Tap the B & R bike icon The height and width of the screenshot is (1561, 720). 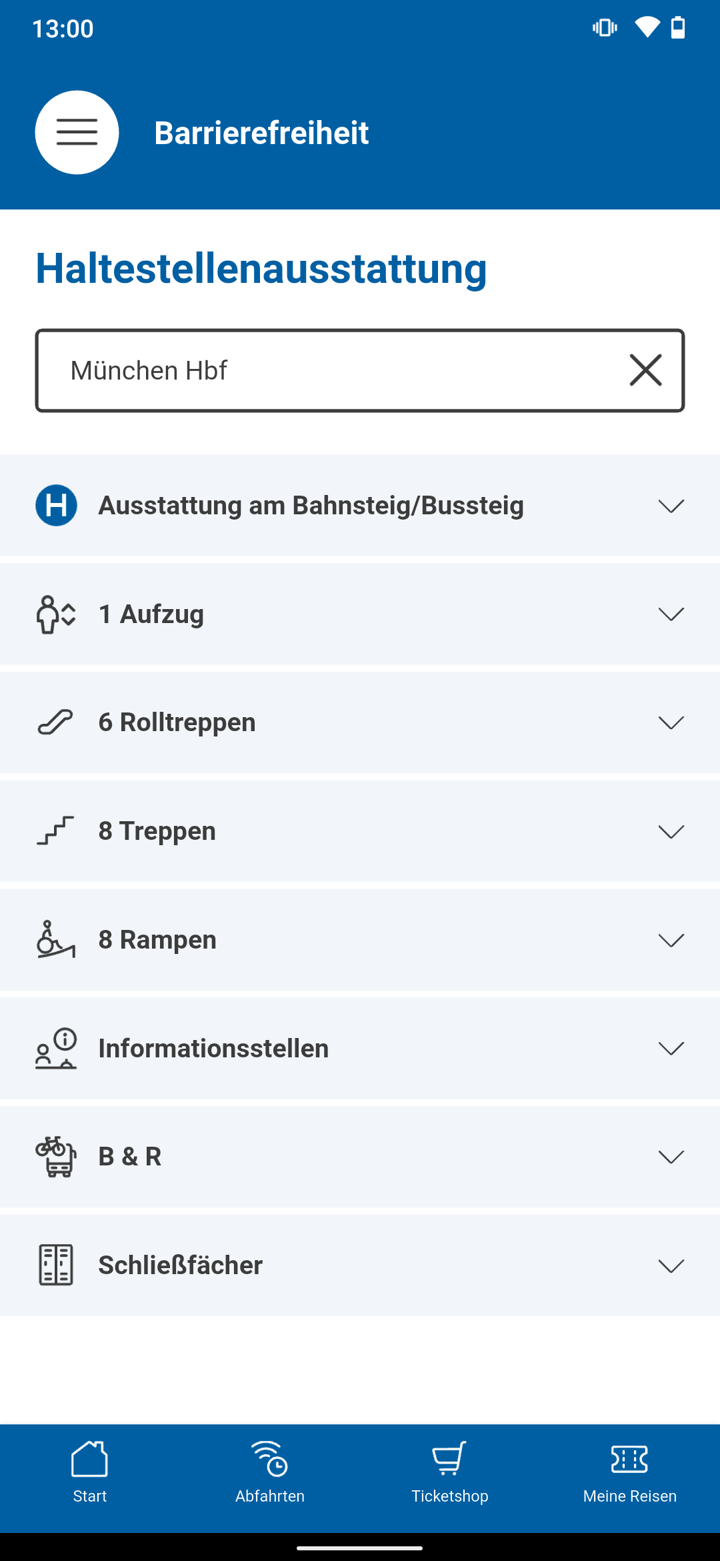tap(56, 1157)
